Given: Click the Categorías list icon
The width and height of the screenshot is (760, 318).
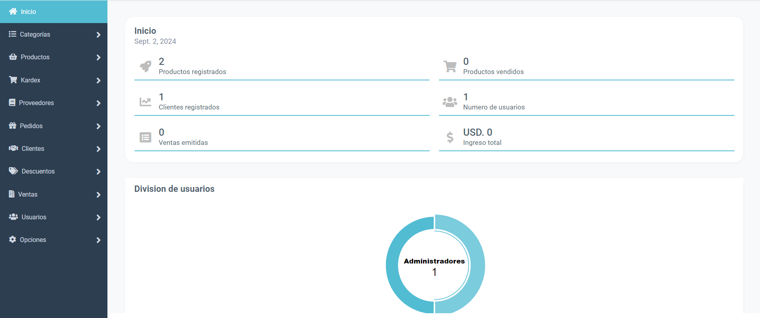Looking at the screenshot, I should click(x=12, y=34).
